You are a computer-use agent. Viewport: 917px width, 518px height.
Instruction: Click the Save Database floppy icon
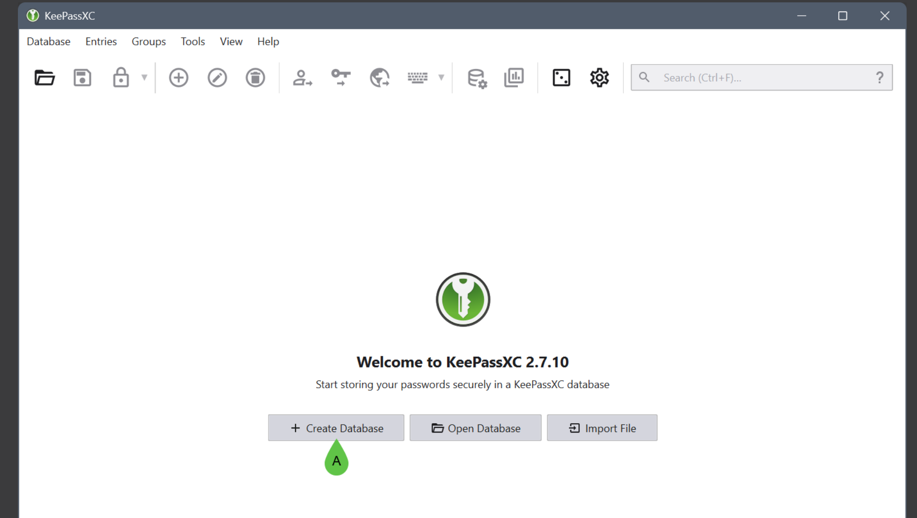tap(83, 77)
